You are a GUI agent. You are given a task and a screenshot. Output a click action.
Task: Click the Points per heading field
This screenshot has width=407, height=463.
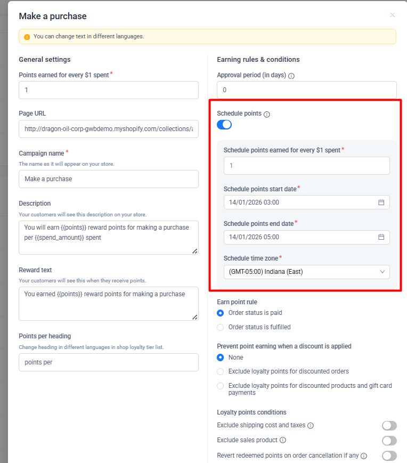coord(109,362)
